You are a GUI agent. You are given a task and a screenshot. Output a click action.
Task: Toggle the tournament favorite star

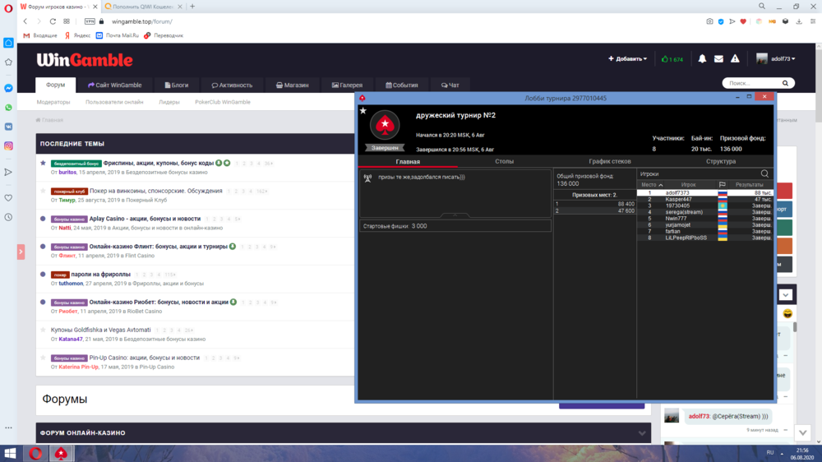click(x=363, y=110)
